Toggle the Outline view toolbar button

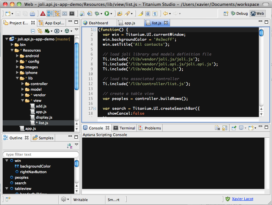click(50, 13)
